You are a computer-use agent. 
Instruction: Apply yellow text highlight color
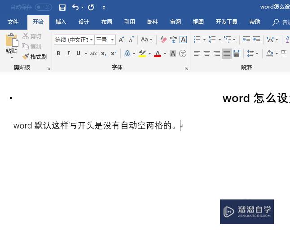(x=142, y=53)
